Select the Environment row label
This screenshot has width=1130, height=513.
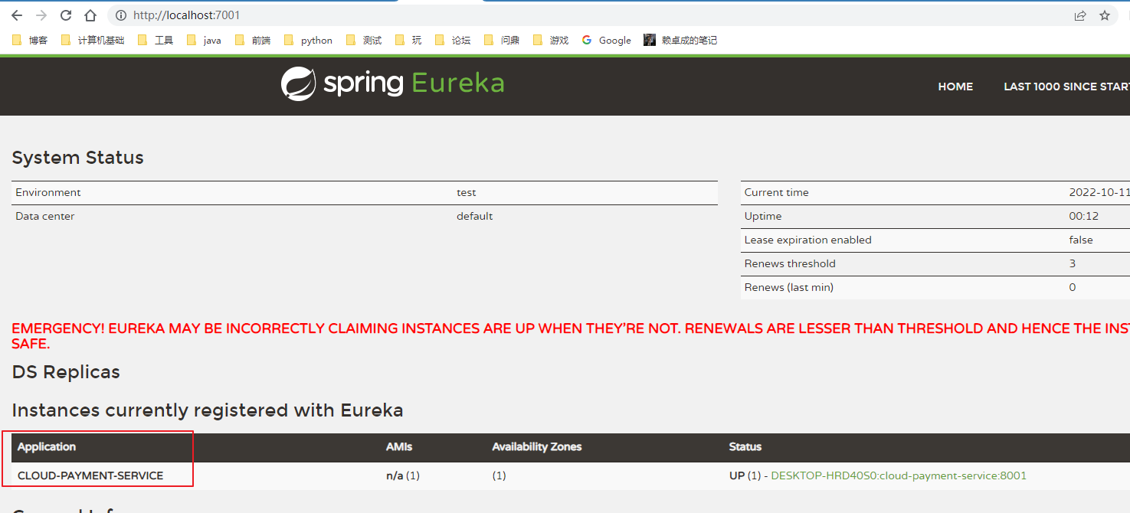(48, 193)
